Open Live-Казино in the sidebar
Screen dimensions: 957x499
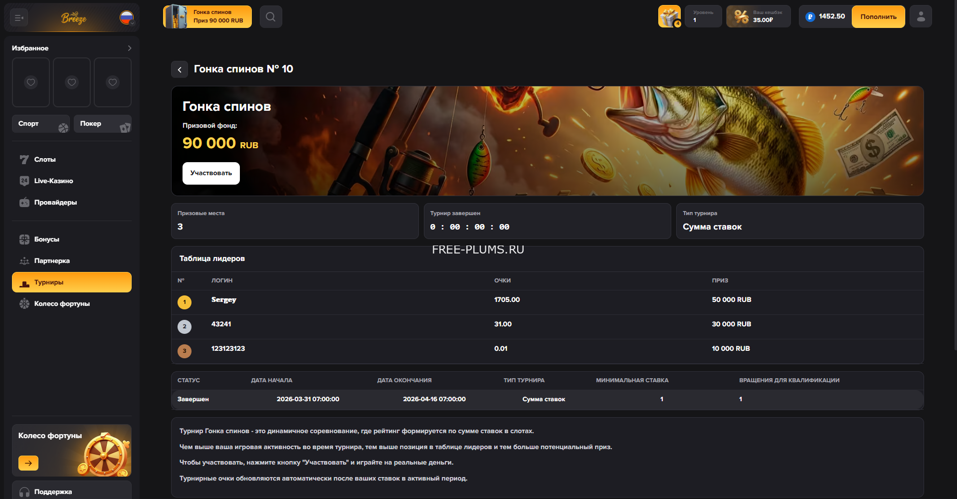53,181
